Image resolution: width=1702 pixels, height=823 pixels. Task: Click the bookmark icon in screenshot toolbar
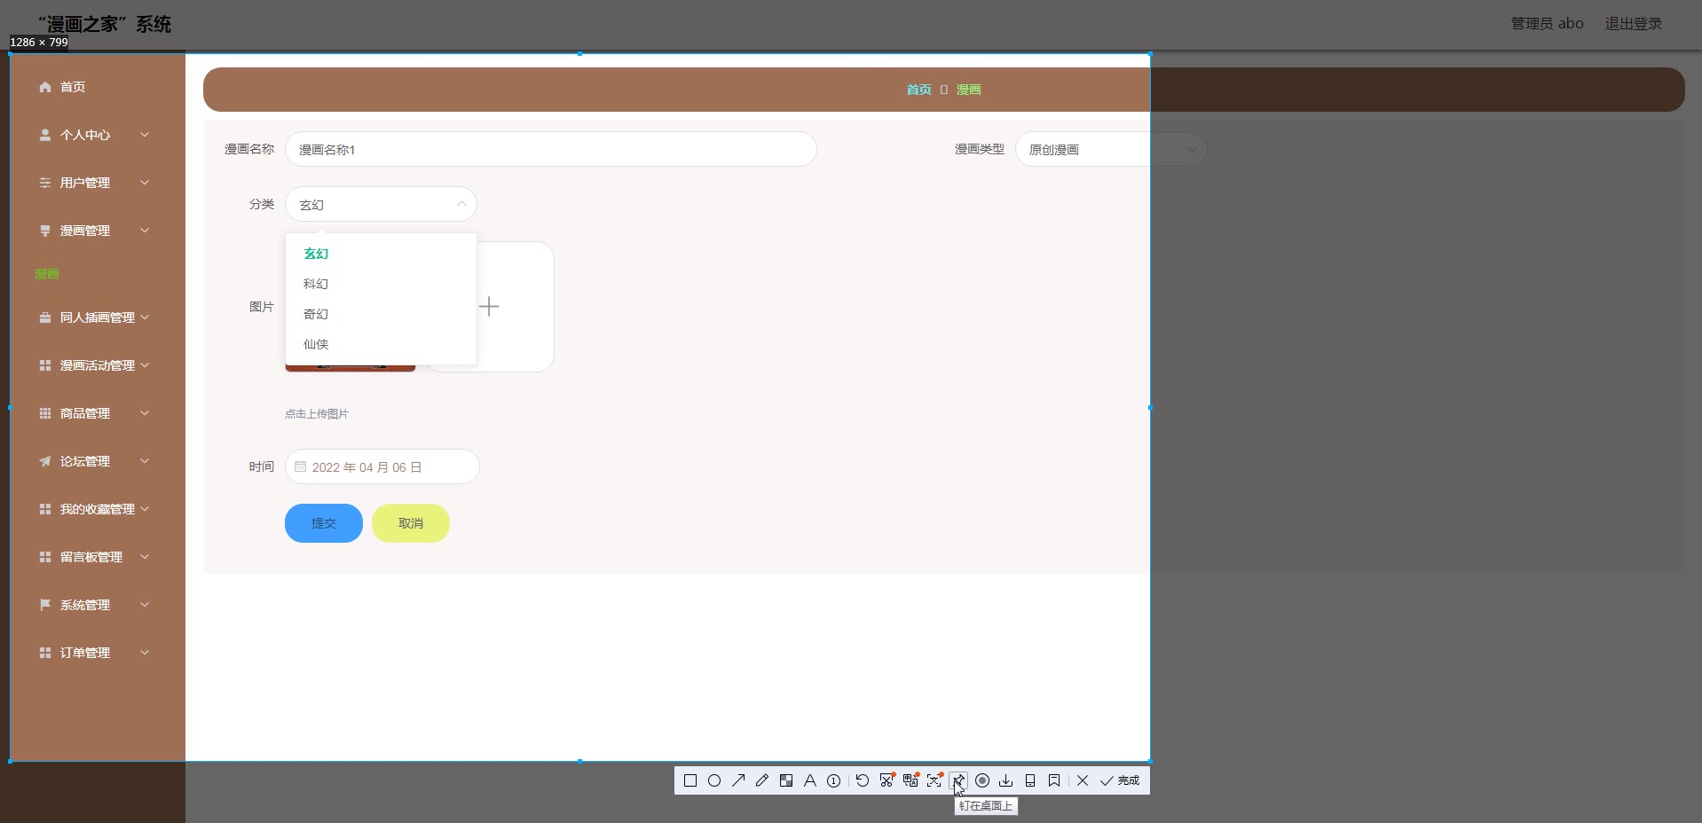1054,780
